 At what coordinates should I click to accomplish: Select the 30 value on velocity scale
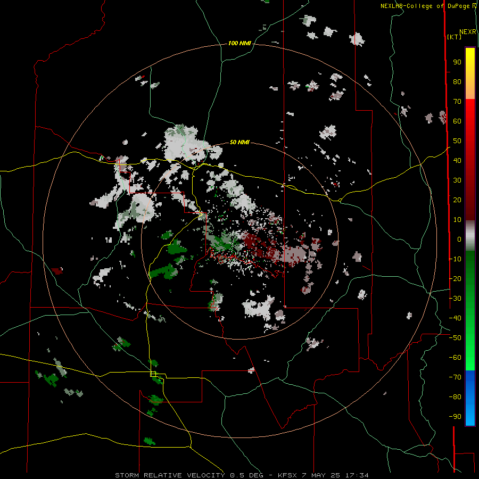pyautogui.click(x=457, y=180)
